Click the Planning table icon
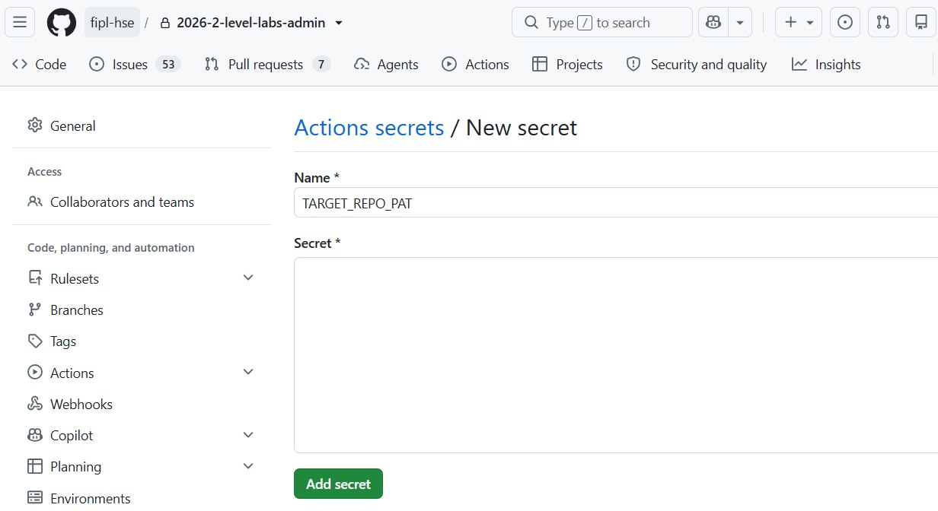The image size is (938, 511). [35, 466]
